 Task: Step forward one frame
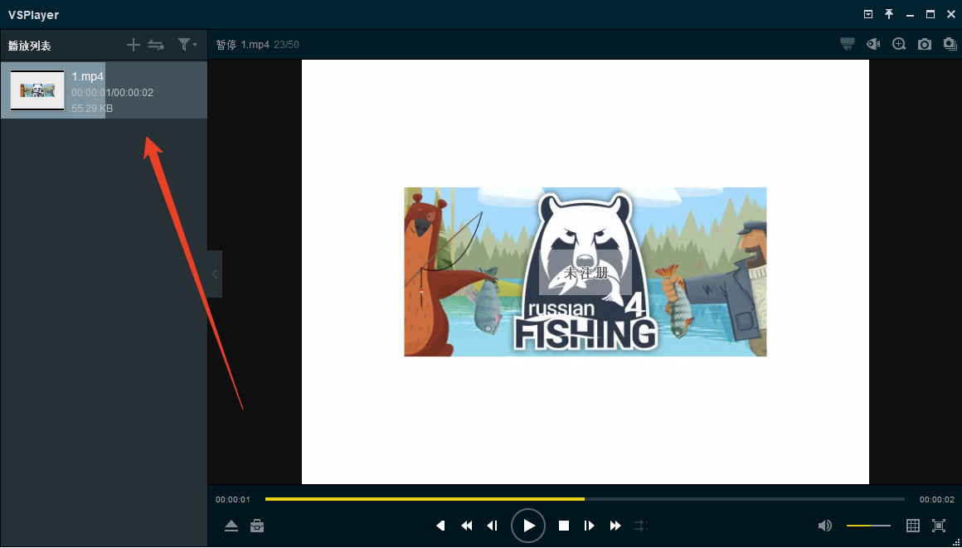tap(589, 526)
